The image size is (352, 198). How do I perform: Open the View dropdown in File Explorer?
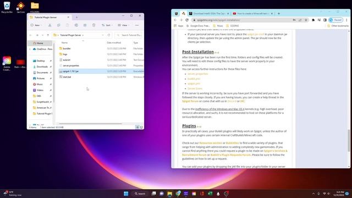click(x=123, y=25)
